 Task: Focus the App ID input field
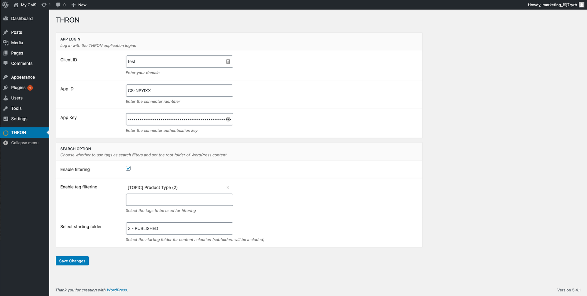tap(179, 91)
